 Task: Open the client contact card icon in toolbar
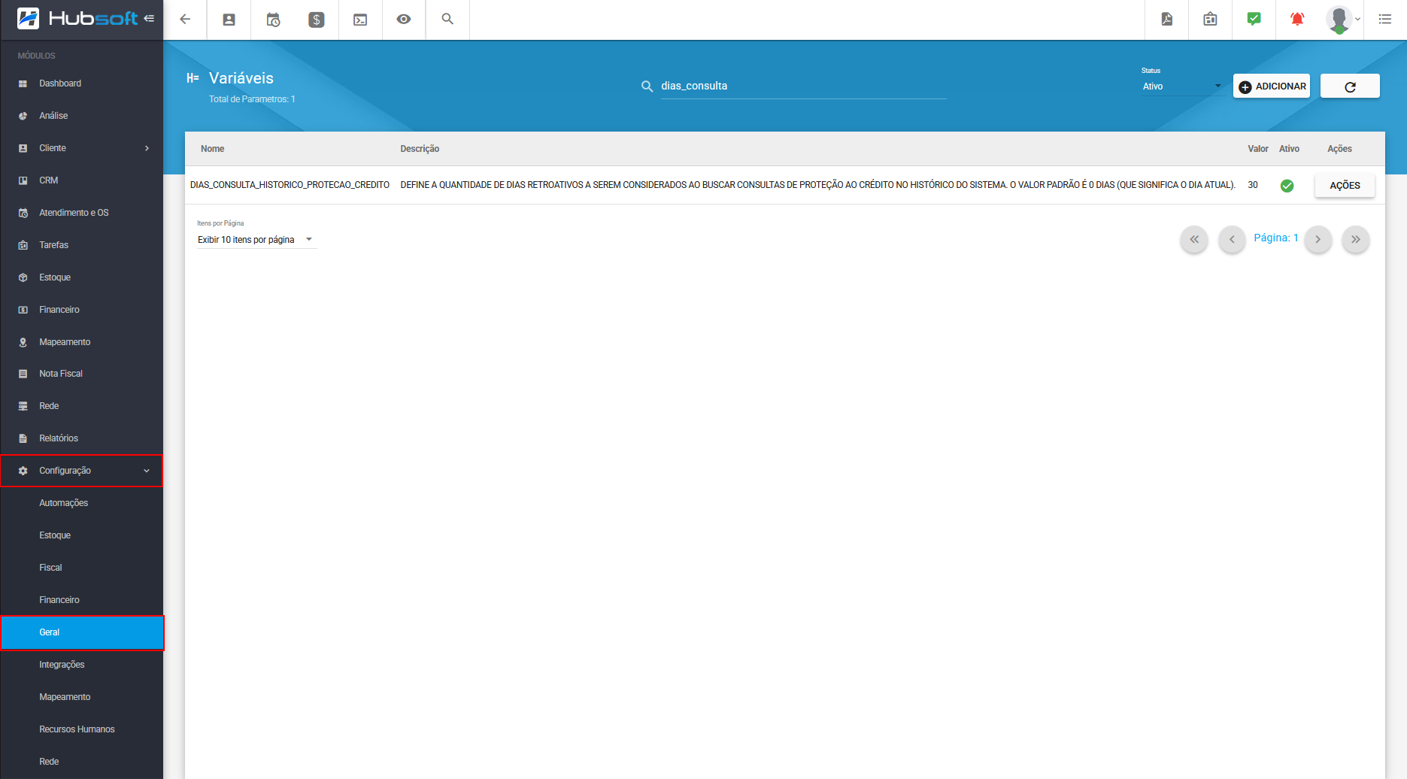[229, 20]
